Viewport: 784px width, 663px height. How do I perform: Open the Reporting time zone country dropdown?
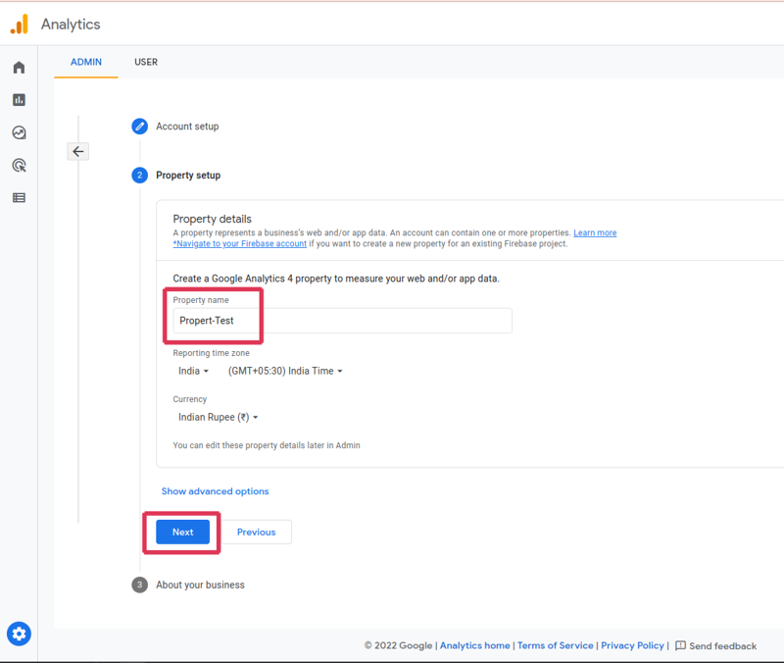click(x=193, y=371)
